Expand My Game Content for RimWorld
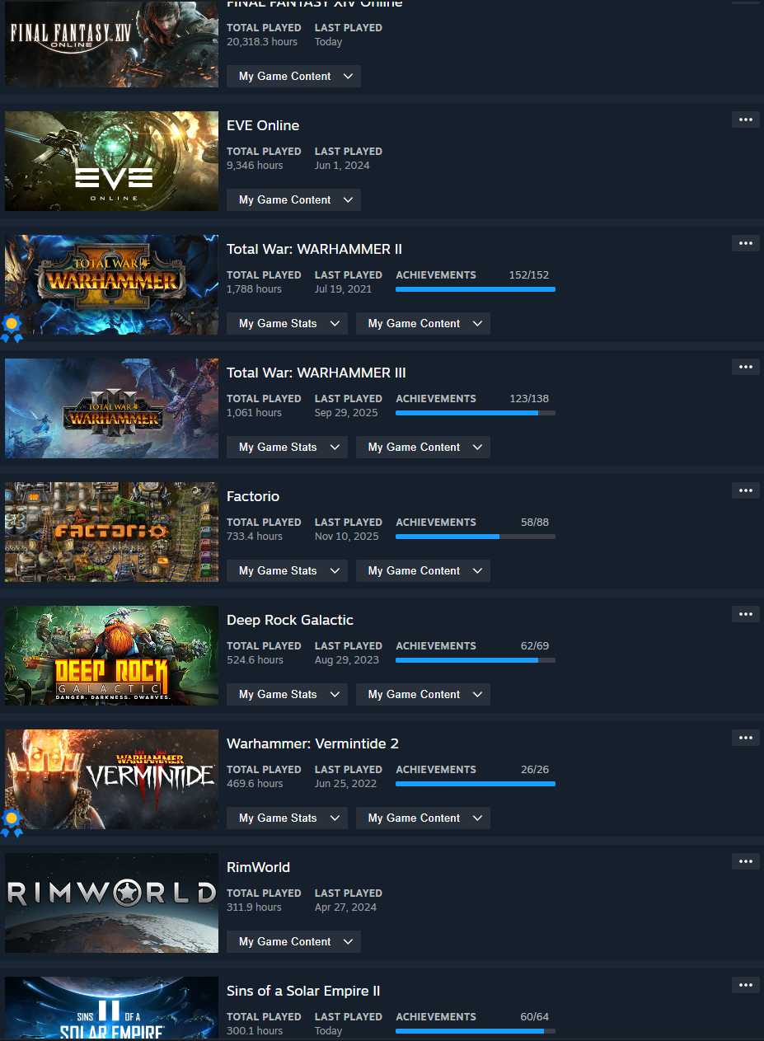This screenshot has height=1041, width=764. 293,941
